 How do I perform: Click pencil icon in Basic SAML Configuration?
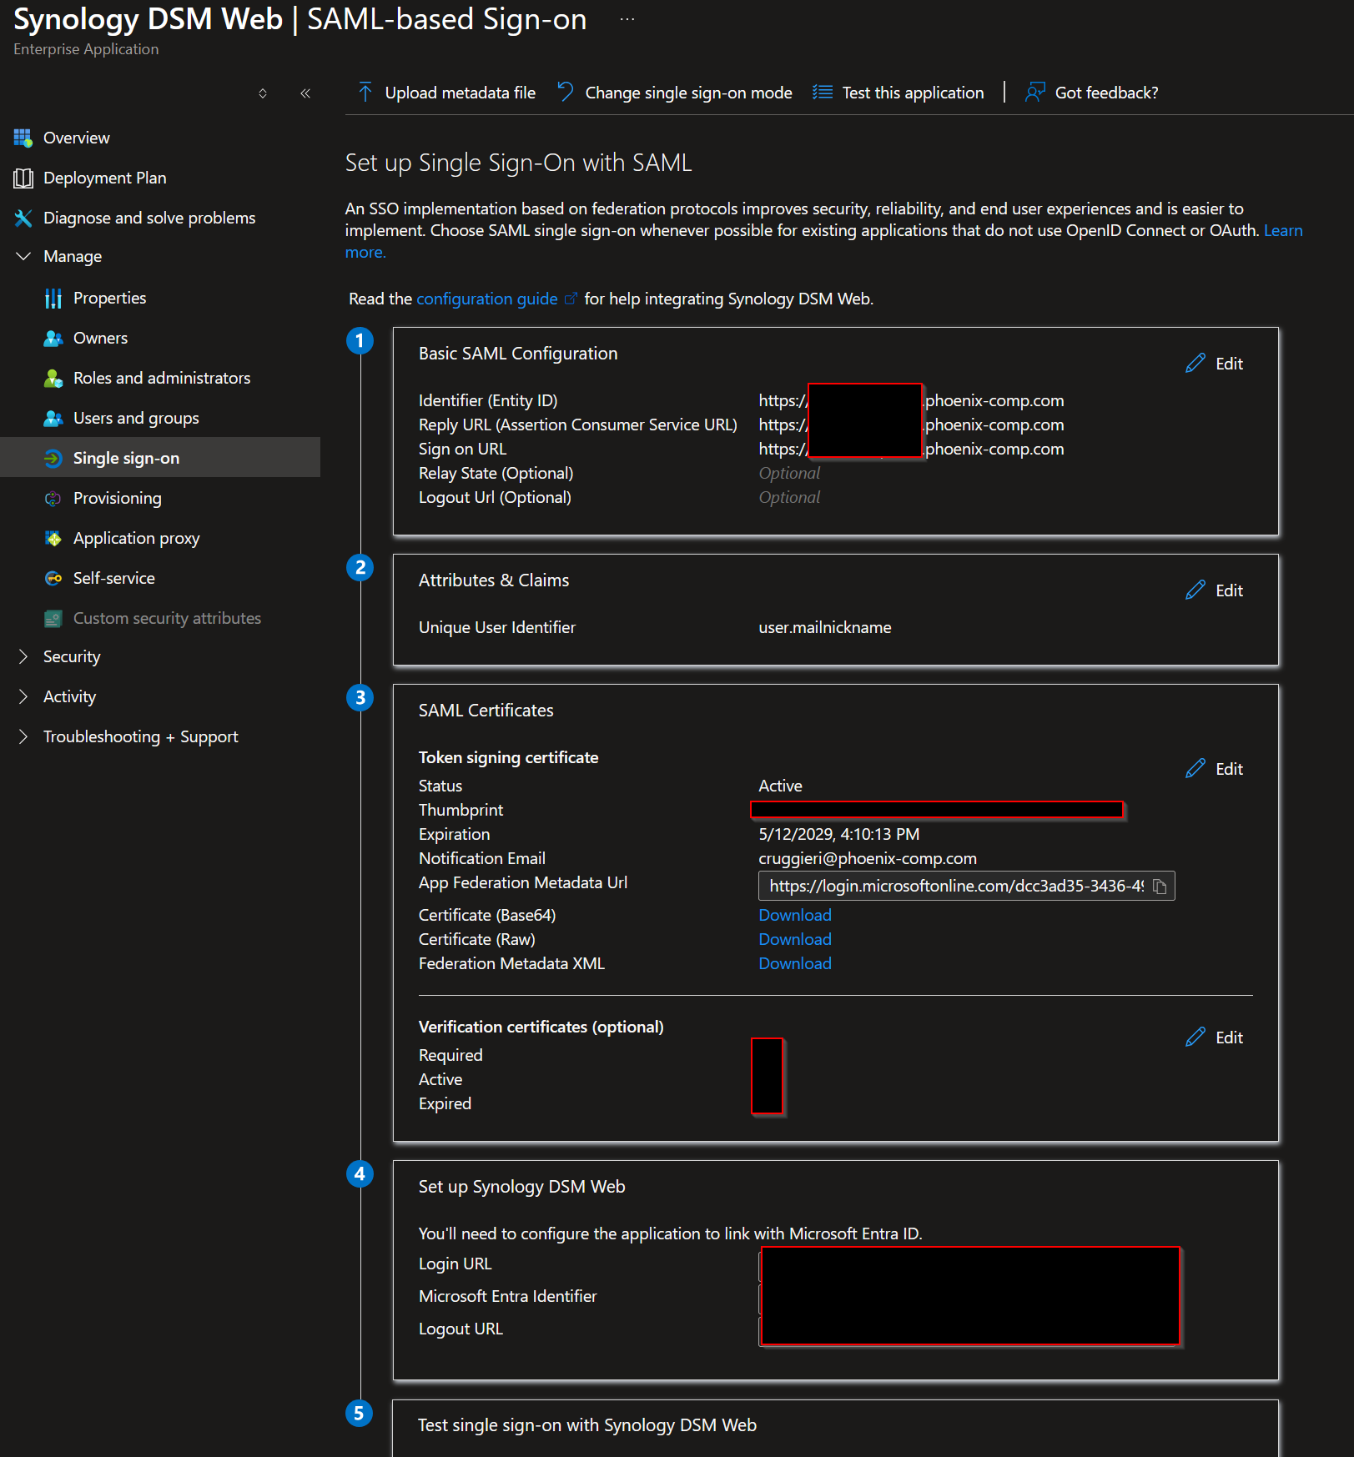click(x=1195, y=363)
